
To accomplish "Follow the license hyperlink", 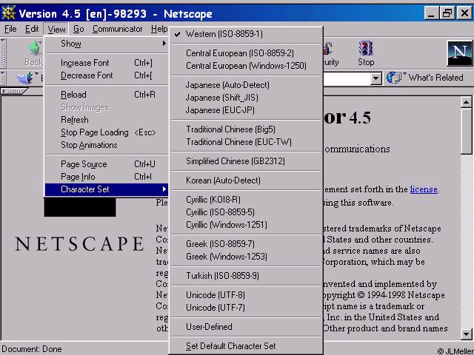I will pos(424,189).
